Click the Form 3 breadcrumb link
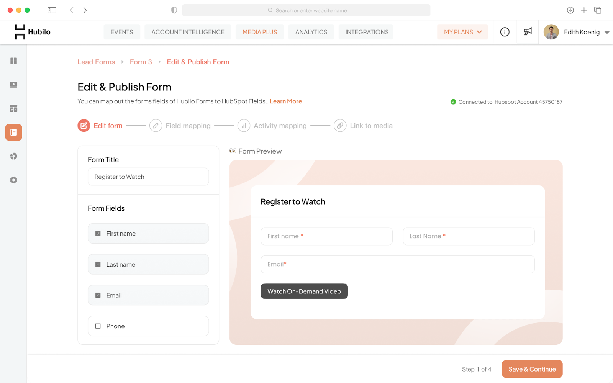 coord(141,62)
